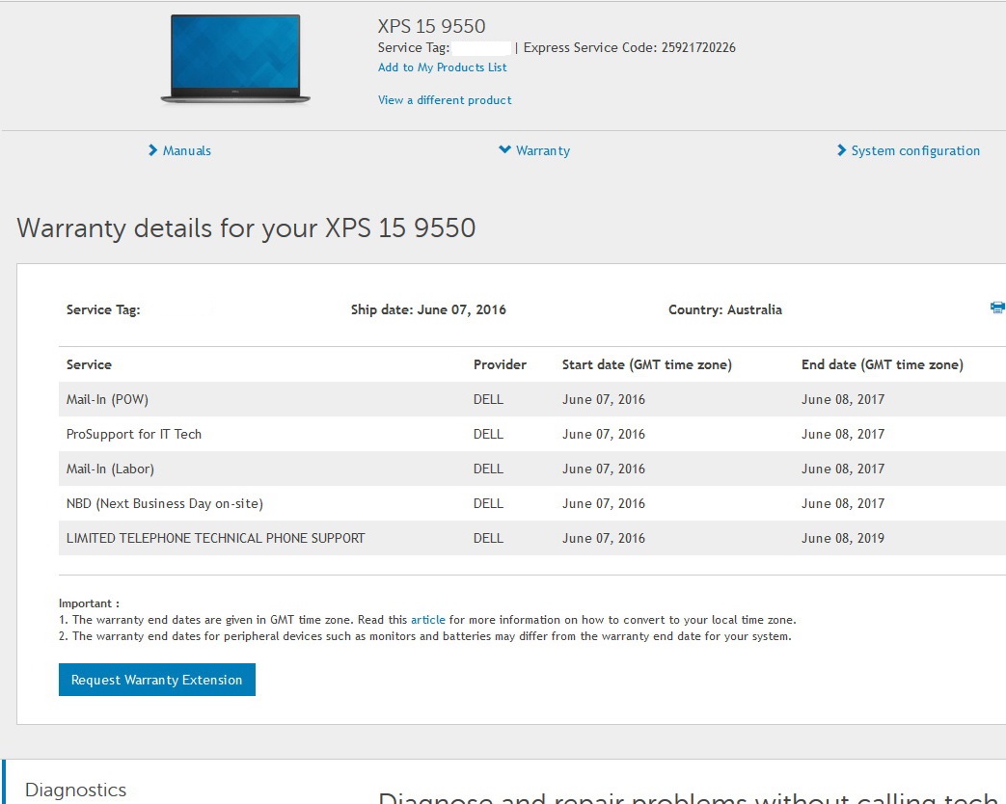The height and width of the screenshot is (804, 1006).
Task: Click End date (GMT time zone) header
Action: coord(883,364)
